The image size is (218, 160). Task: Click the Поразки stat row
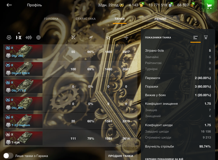click(178, 86)
